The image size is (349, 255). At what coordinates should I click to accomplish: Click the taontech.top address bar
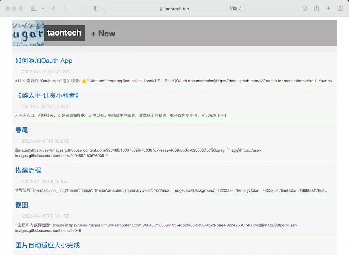[174, 9]
